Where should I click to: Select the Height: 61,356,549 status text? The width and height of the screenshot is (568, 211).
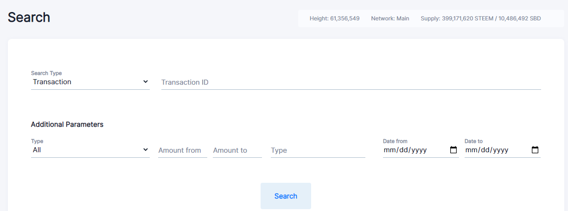[x=334, y=19]
